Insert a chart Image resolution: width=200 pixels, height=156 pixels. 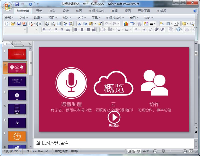[x=126, y=24]
